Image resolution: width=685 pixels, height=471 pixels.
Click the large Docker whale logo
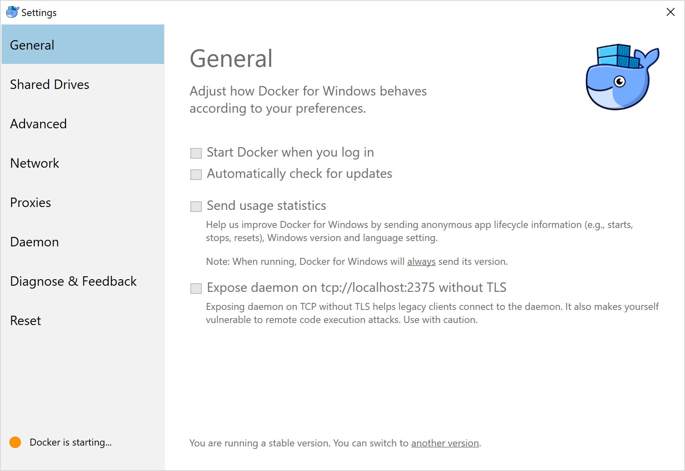pos(622,77)
